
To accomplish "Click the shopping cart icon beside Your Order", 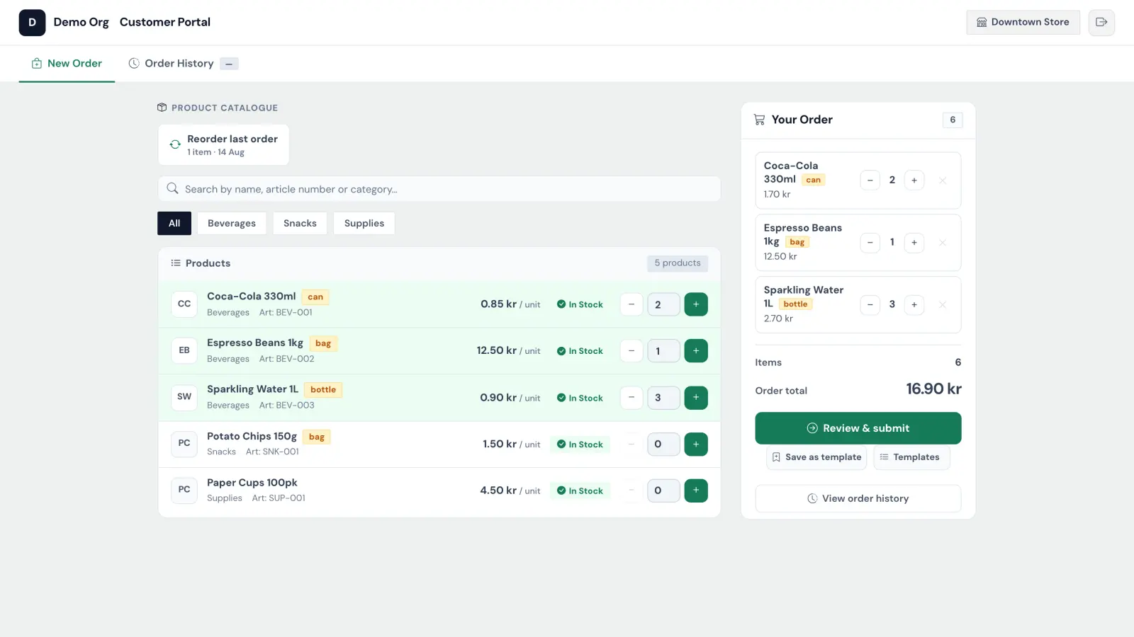I will [759, 120].
